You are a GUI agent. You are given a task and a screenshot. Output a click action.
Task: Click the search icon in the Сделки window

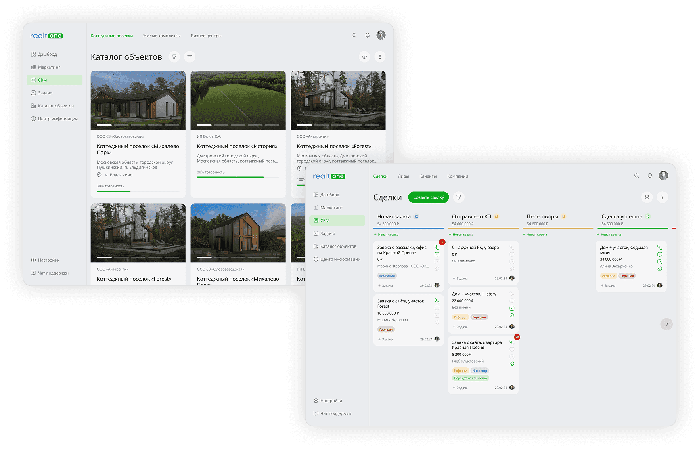[x=636, y=176]
